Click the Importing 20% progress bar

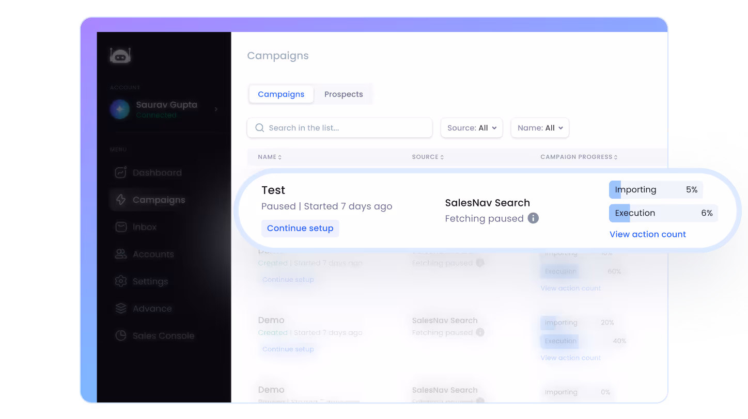(x=578, y=323)
